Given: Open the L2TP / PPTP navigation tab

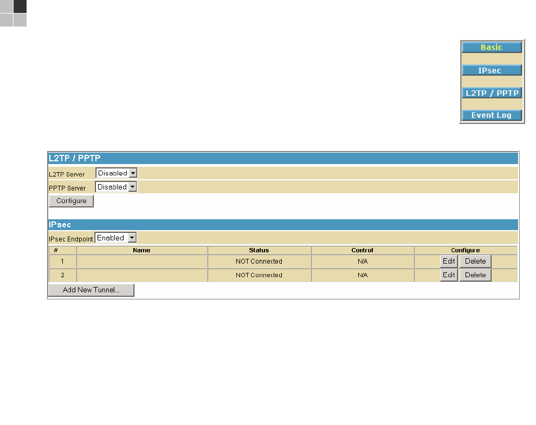Looking at the screenshot, I should tap(492, 93).
